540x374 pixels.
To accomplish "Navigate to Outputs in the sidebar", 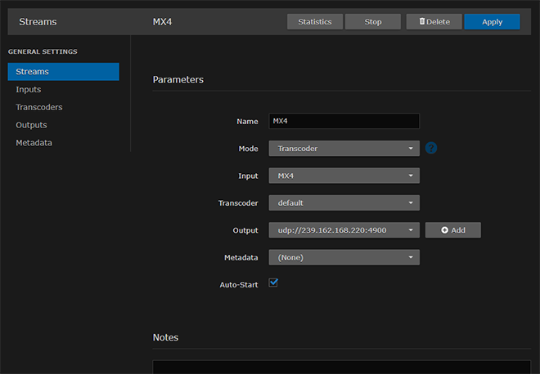I will 31,125.
